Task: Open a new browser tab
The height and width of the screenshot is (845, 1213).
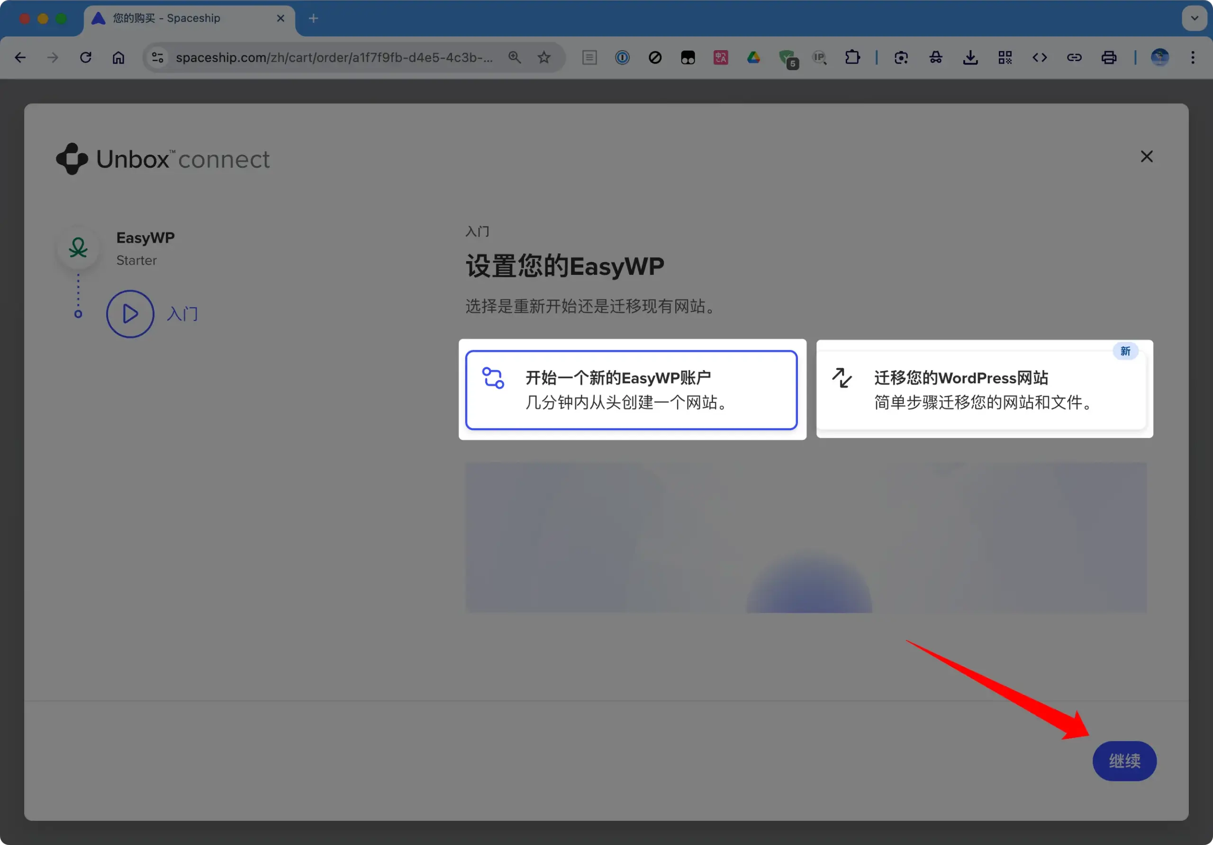Action: pyautogui.click(x=313, y=18)
